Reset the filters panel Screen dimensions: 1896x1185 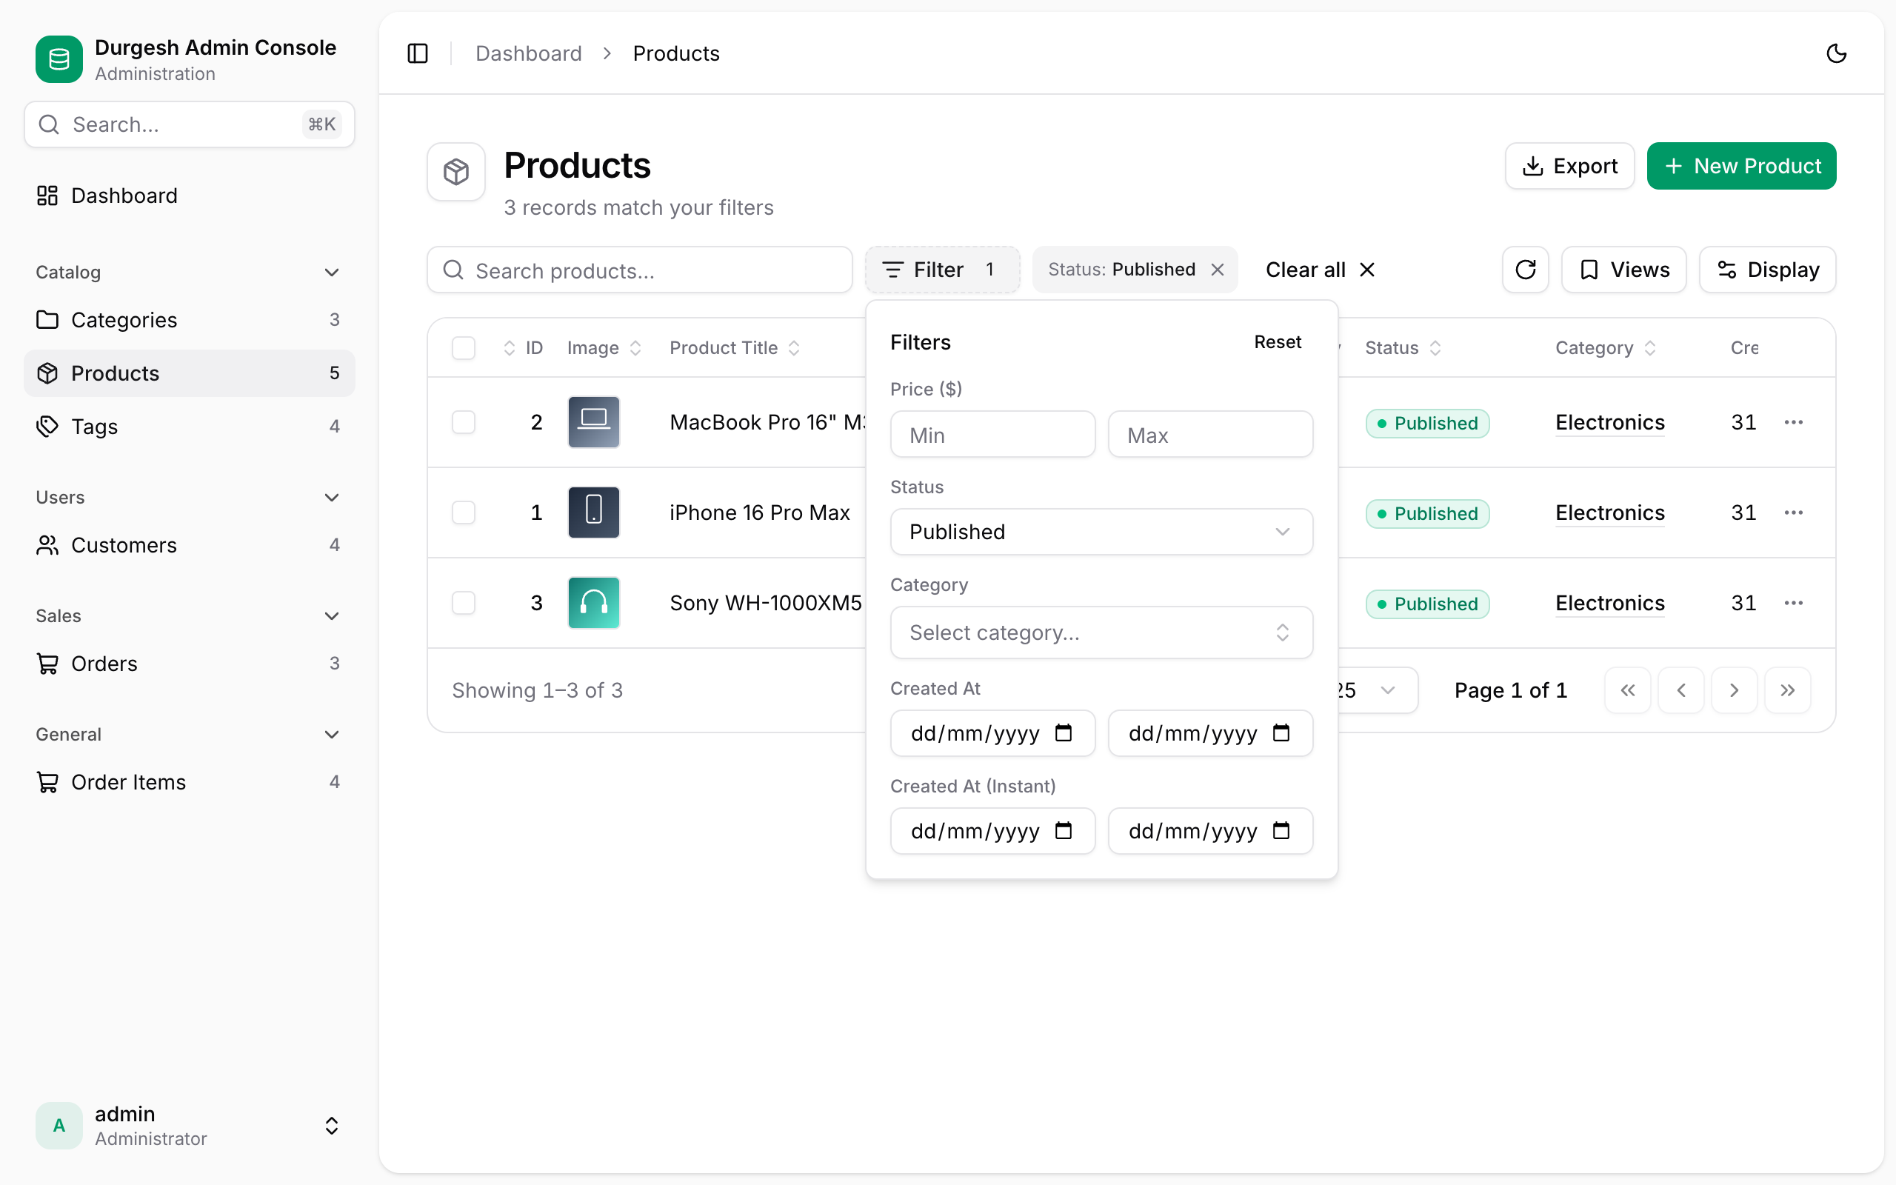(x=1277, y=341)
